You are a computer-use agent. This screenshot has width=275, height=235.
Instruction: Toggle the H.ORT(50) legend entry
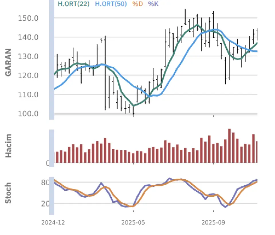coord(111,4)
